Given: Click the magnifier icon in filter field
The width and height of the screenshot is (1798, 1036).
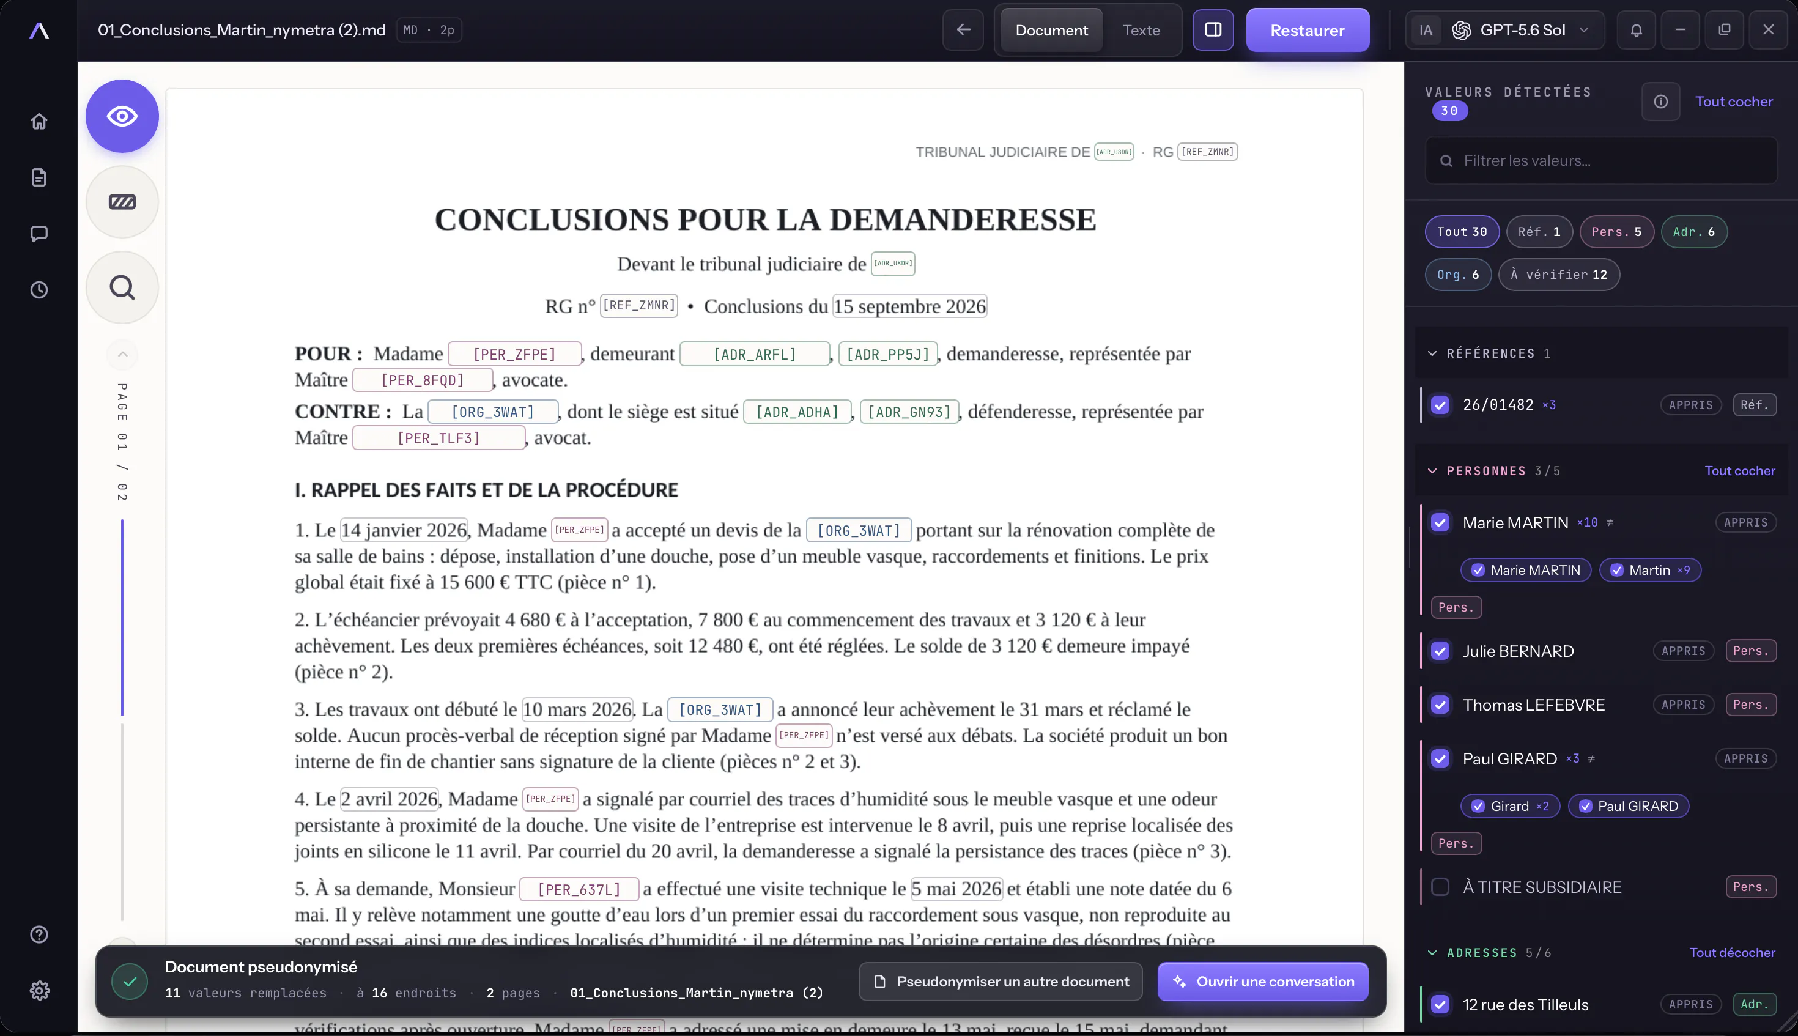Looking at the screenshot, I should (x=1446, y=161).
